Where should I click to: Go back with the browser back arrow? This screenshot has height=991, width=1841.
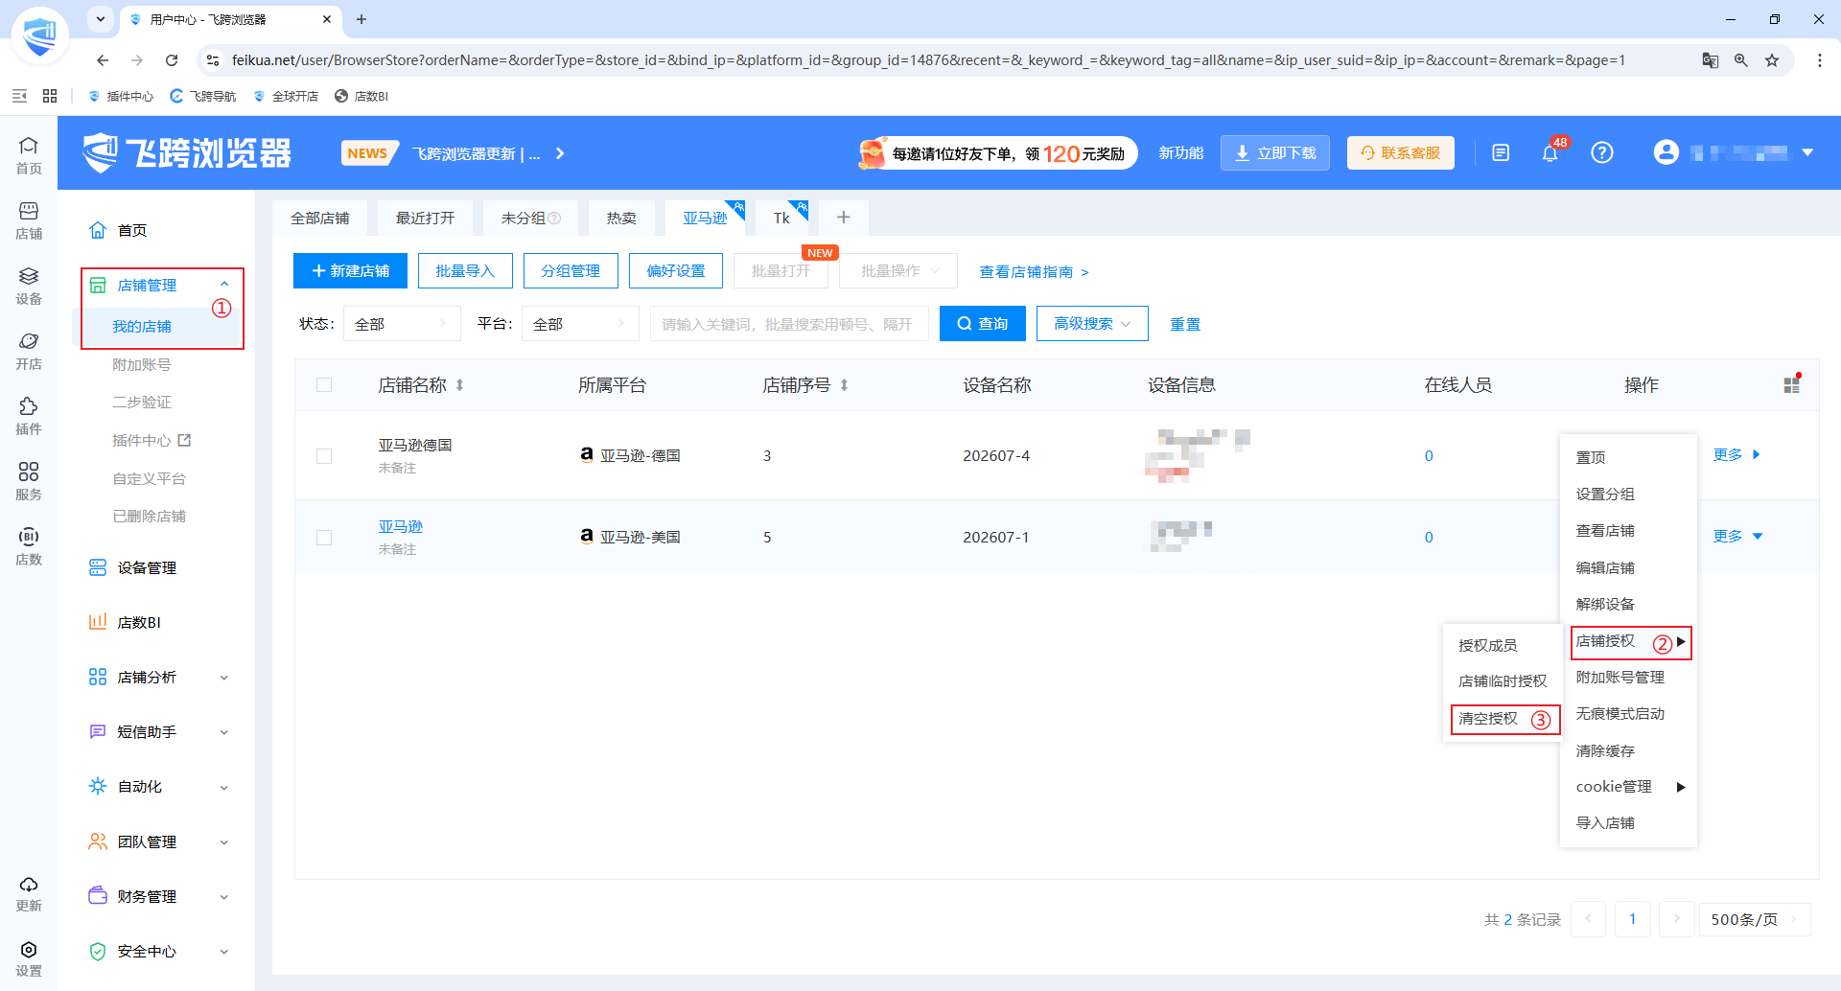tap(103, 60)
